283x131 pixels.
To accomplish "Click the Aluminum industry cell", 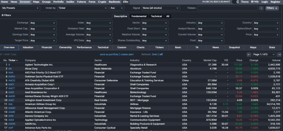I will click(136, 69).
